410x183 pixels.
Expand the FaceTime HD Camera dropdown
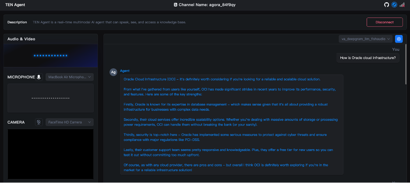(x=70, y=122)
